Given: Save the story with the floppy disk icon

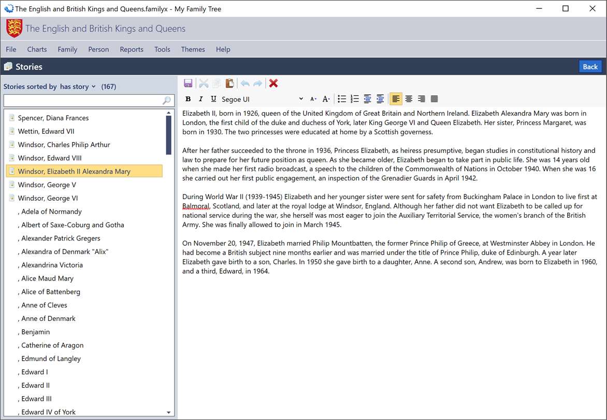Looking at the screenshot, I should click(188, 83).
